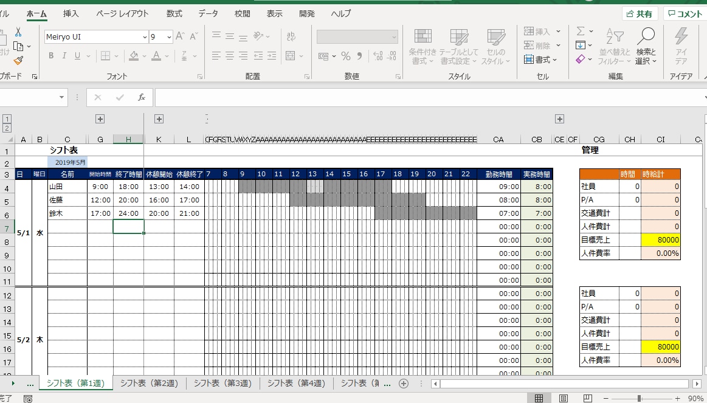Switch to the 挿入 ribbon tab
The height and width of the screenshot is (403, 707).
(x=71, y=13)
